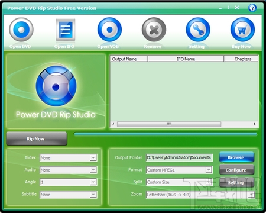The width and height of the screenshot is (266, 213).
Task: Open the Setting wrench icon in toolbar
Action: click(198, 30)
